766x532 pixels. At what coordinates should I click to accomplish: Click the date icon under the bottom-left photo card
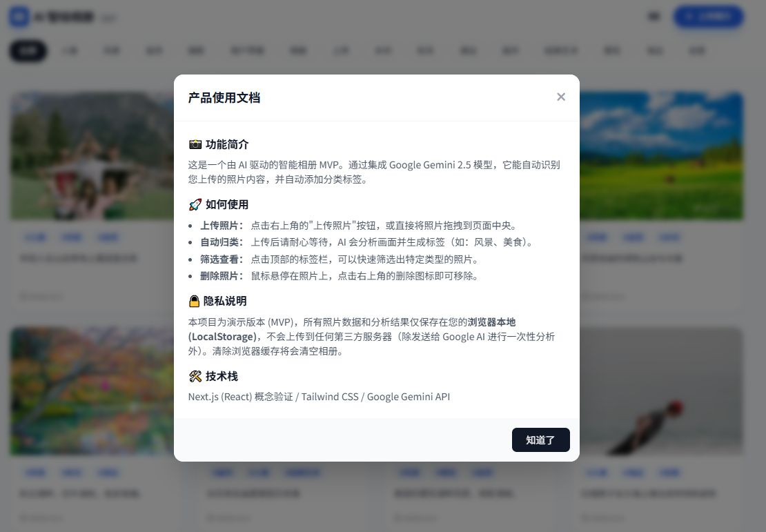click(21, 518)
